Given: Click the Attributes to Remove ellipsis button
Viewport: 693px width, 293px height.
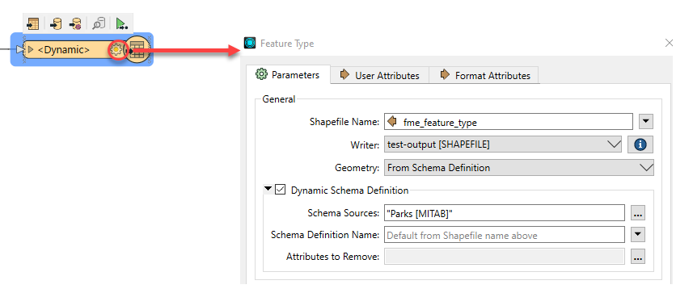Looking at the screenshot, I should coord(637,257).
